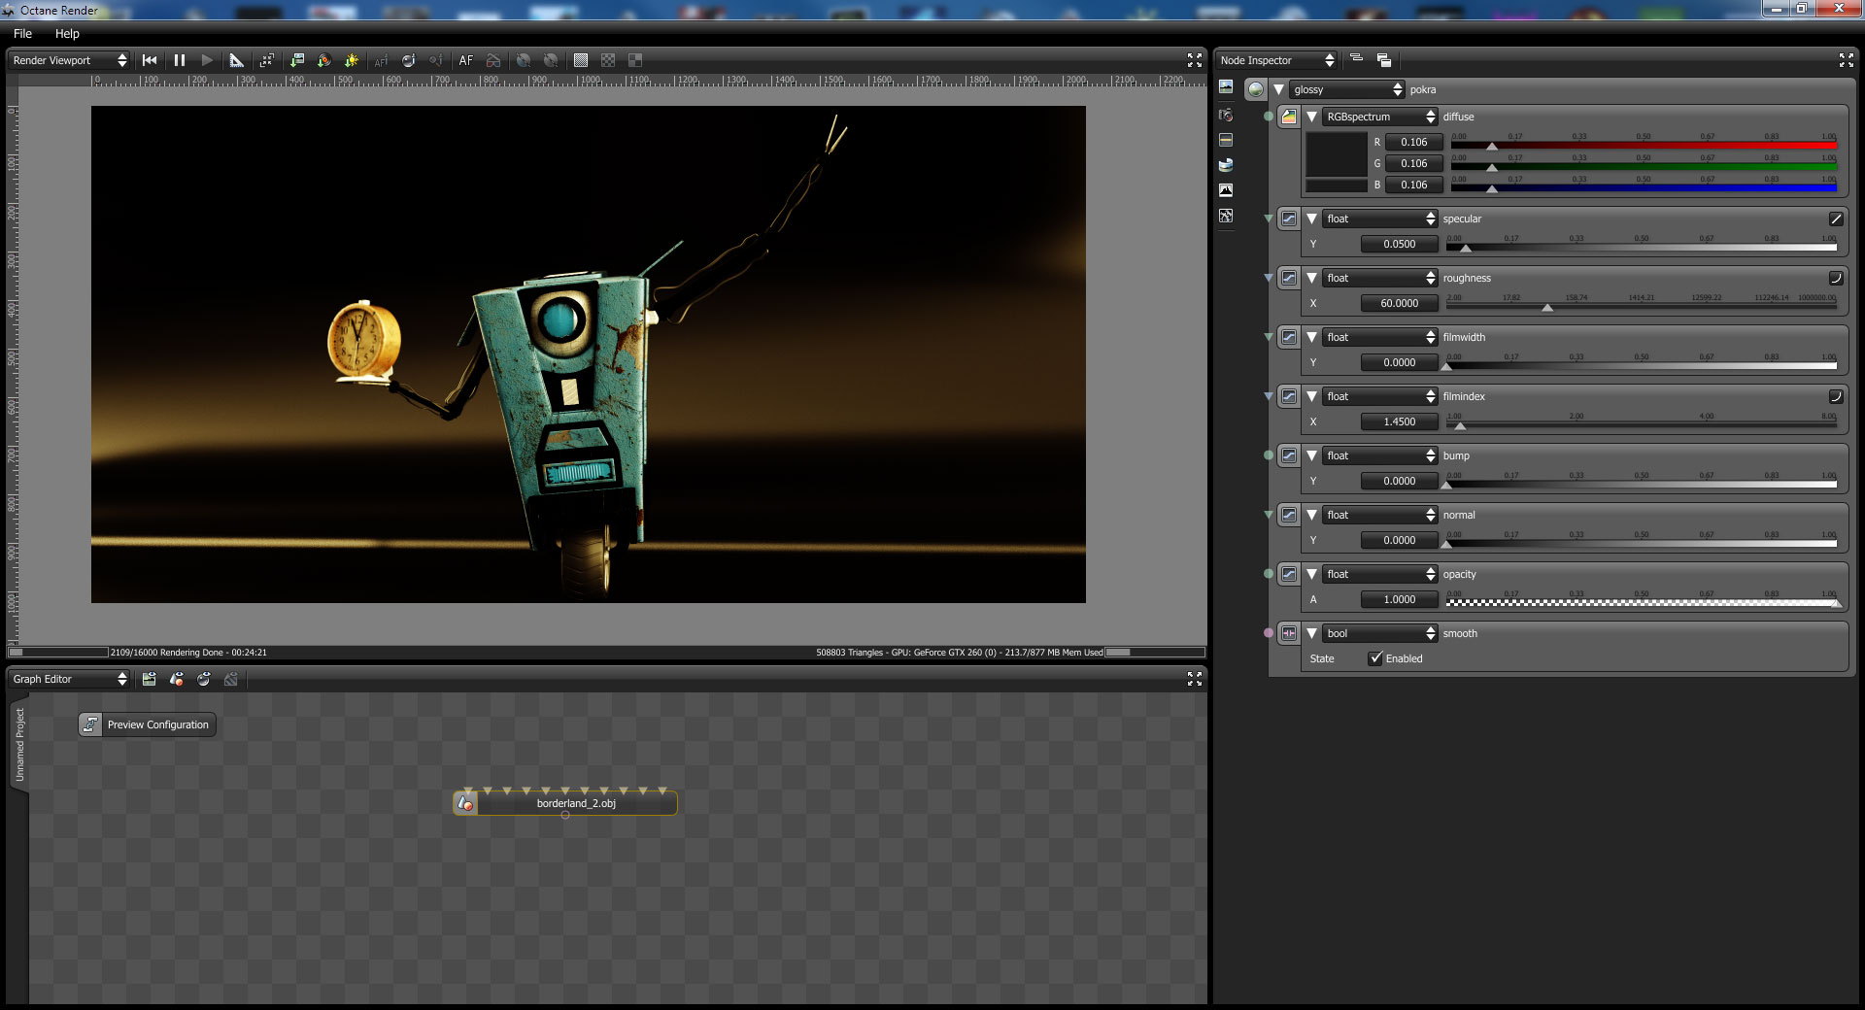1865x1010 pixels.
Task: Collapse the roughness parameter section
Action: pos(1311,278)
